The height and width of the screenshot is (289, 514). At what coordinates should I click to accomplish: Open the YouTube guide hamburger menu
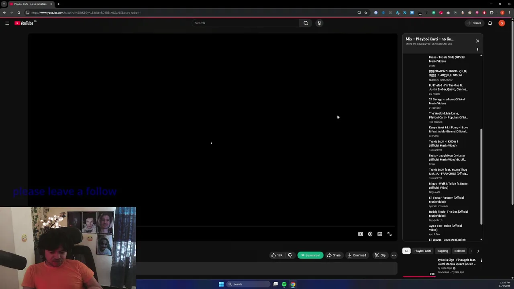point(7,23)
